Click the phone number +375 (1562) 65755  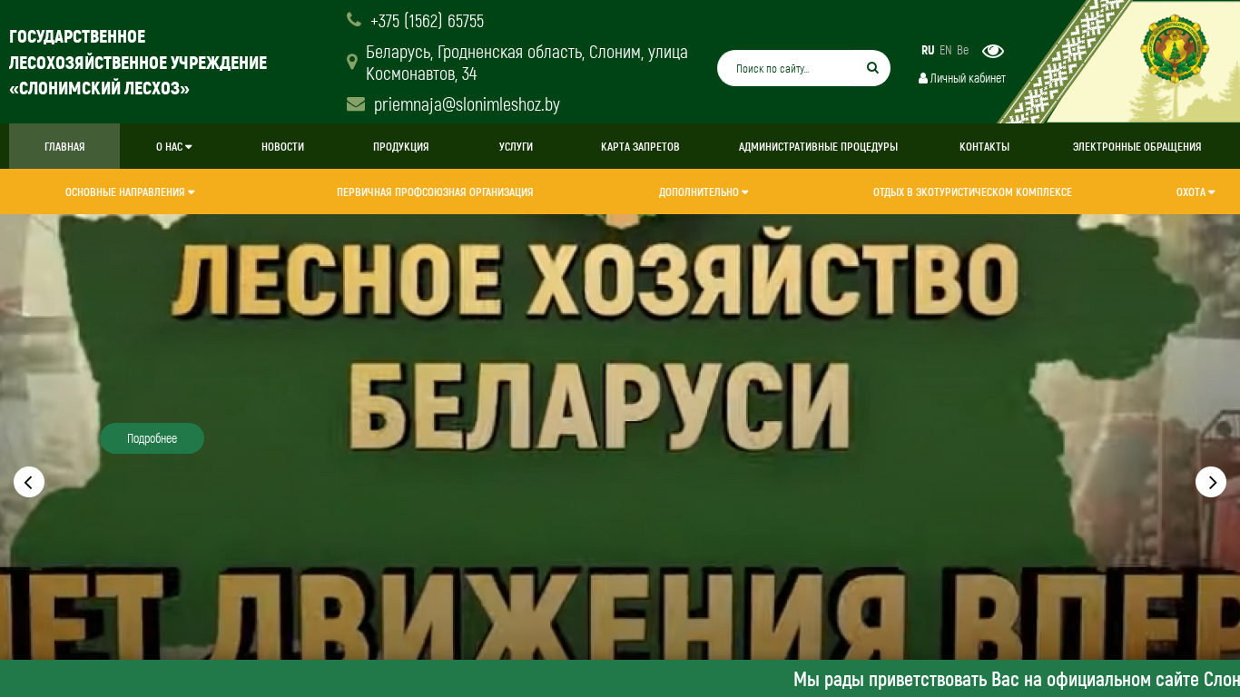coord(427,20)
